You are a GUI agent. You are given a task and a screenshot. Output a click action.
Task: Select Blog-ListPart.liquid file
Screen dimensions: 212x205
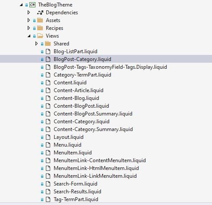[x=76, y=51]
